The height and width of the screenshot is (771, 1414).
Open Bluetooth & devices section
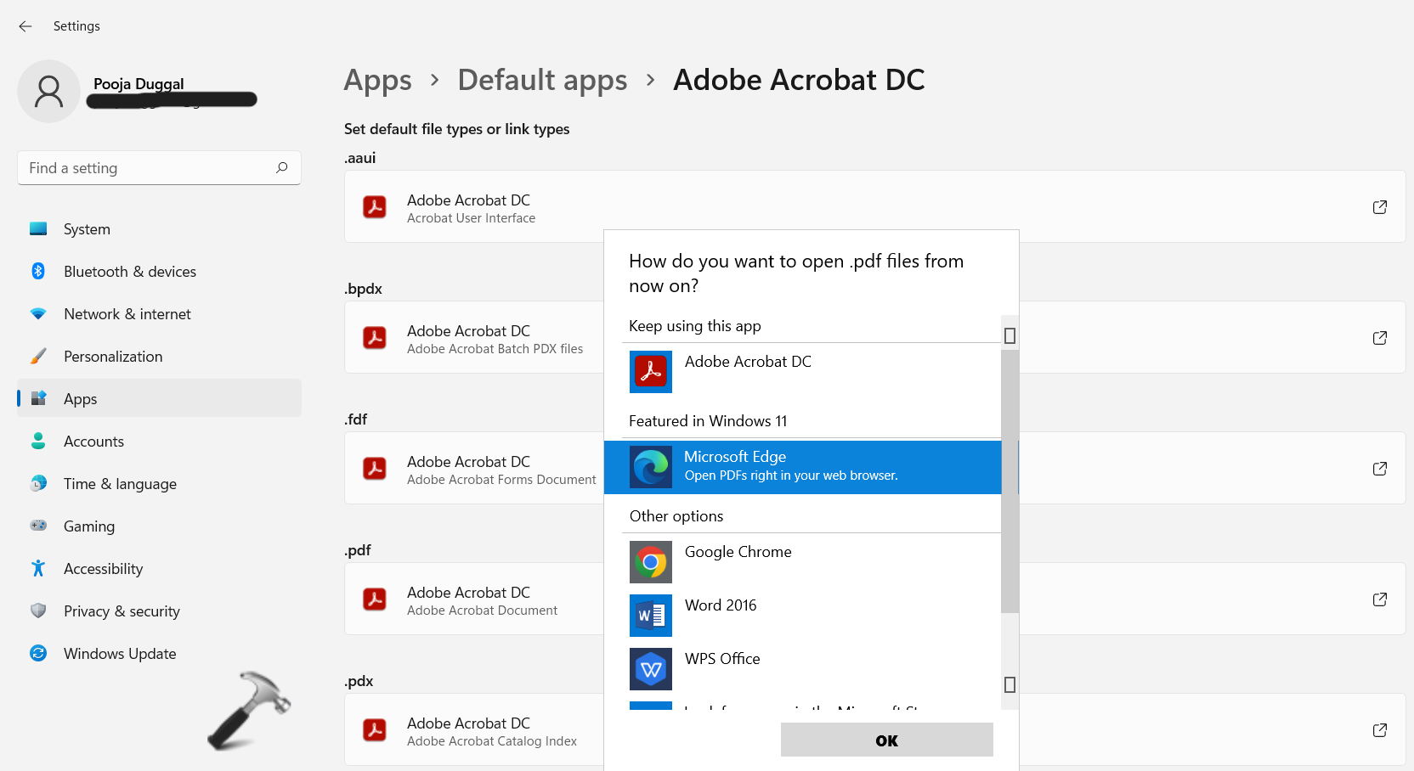pos(129,272)
